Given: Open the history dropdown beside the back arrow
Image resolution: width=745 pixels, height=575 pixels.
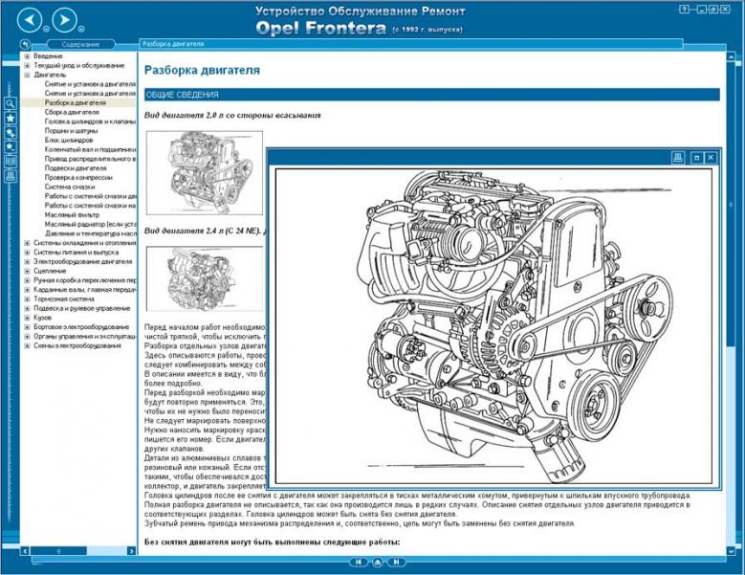Looking at the screenshot, I should 46,29.
